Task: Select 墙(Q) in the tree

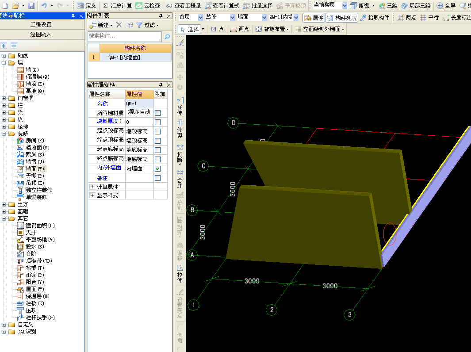Action: (x=28, y=70)
